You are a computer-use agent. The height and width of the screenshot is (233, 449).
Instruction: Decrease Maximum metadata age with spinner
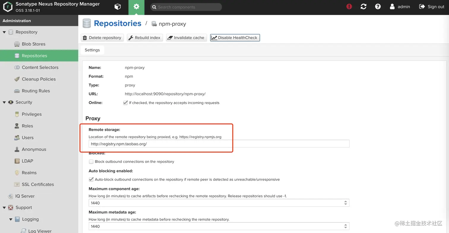point(346,228)
